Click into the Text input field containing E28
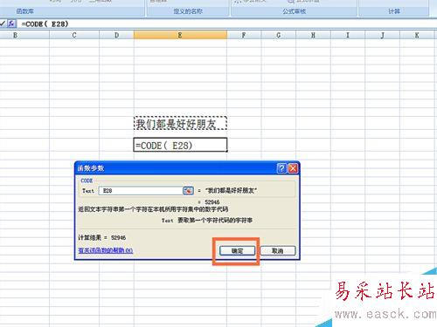This screenshot has height=327, width=437. (141, 191)
